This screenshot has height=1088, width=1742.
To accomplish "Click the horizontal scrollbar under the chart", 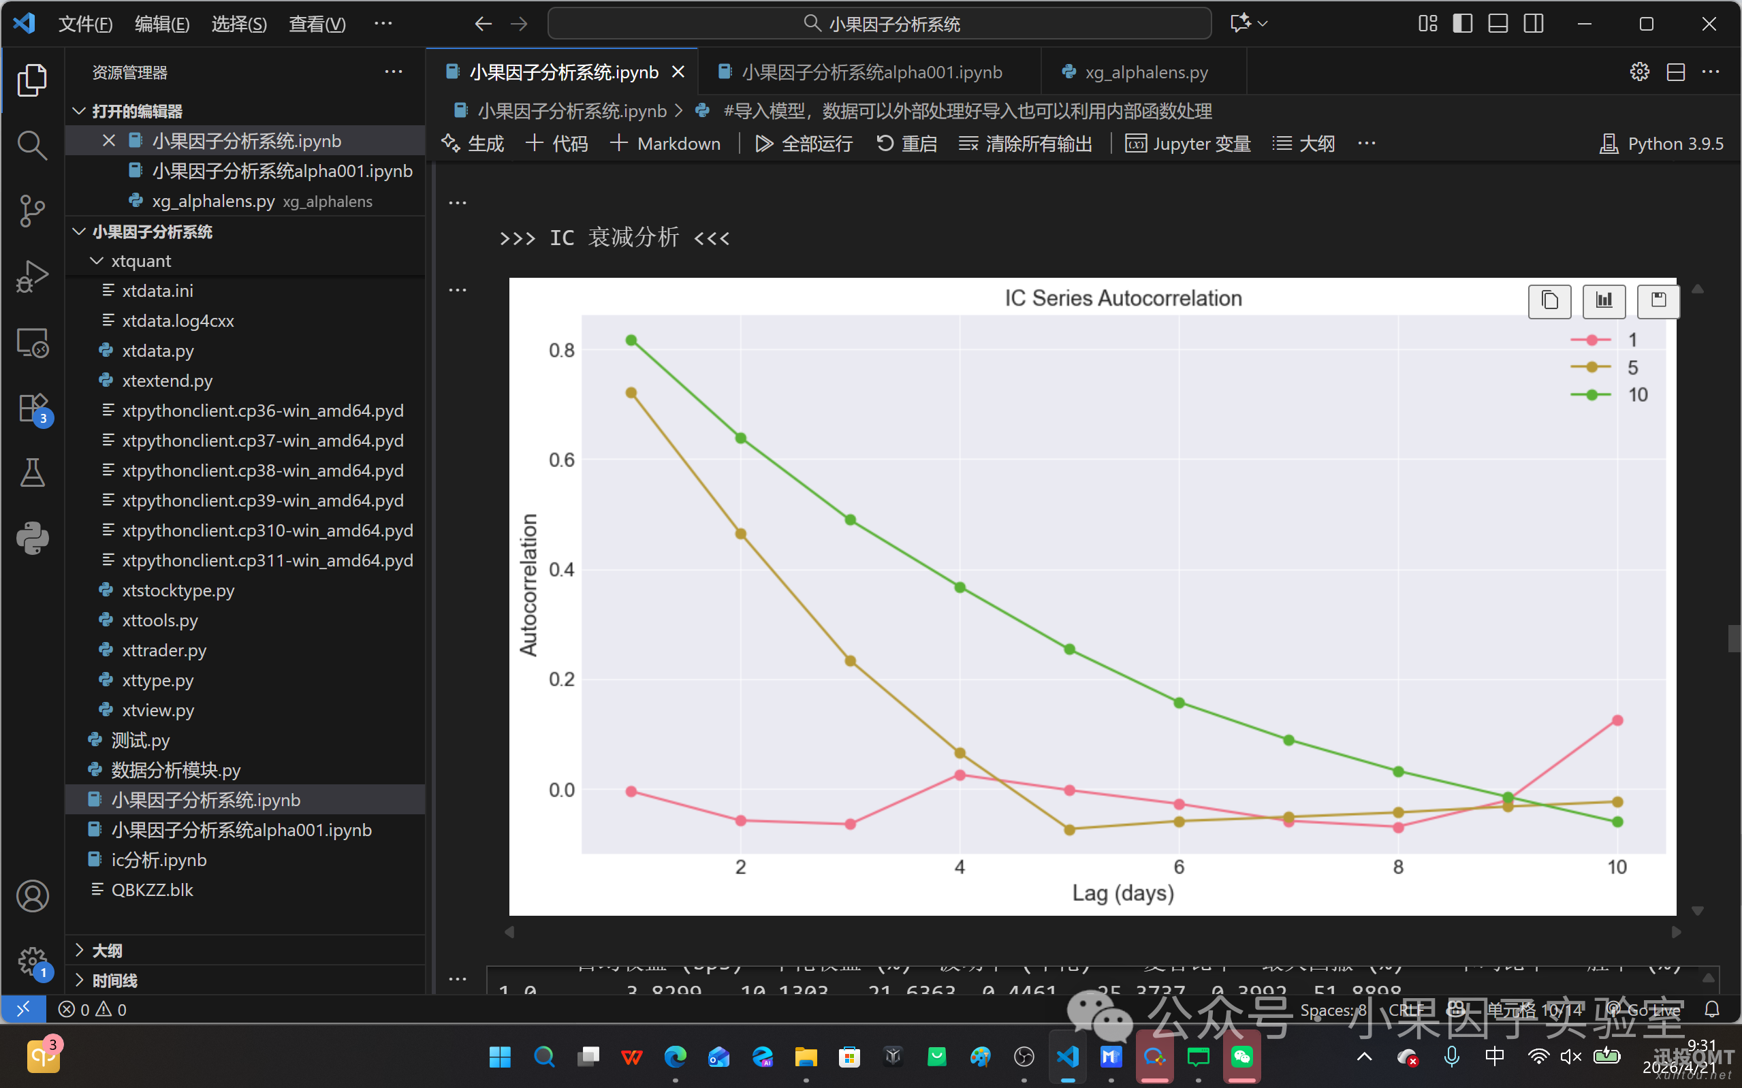I will coord(1092,932).
